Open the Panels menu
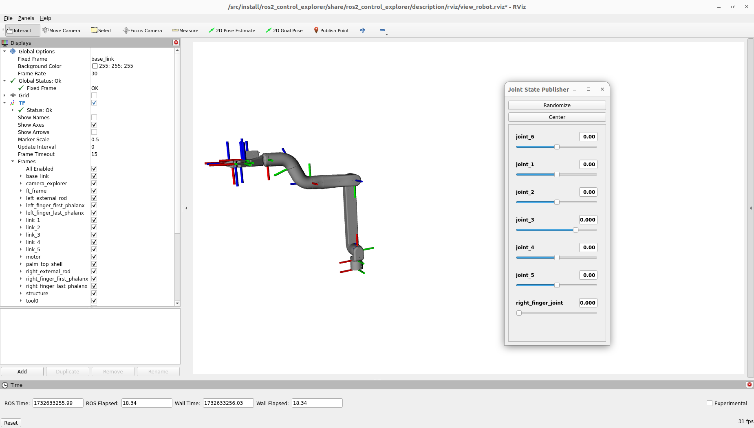This screenshot has width=754, height=428. (x=26, y=18)
